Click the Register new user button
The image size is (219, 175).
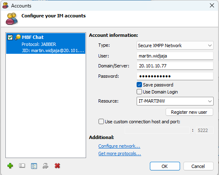(189, 112)
